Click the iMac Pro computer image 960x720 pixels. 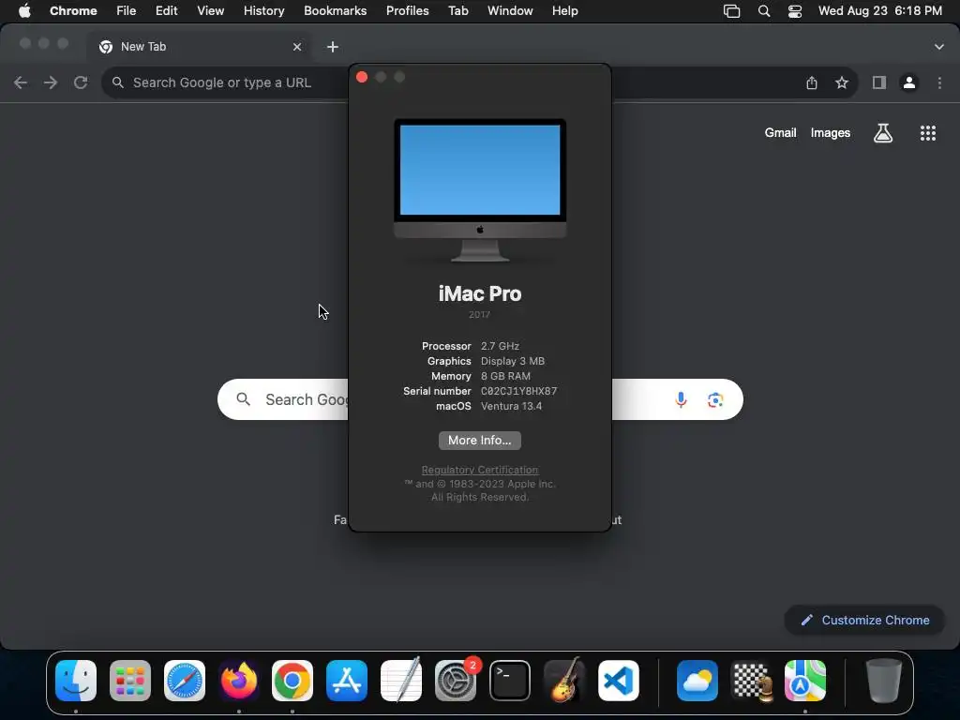[480, 190]
